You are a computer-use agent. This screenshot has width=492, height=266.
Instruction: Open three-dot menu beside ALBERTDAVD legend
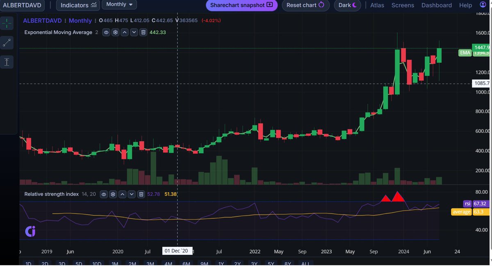point(66,20)
